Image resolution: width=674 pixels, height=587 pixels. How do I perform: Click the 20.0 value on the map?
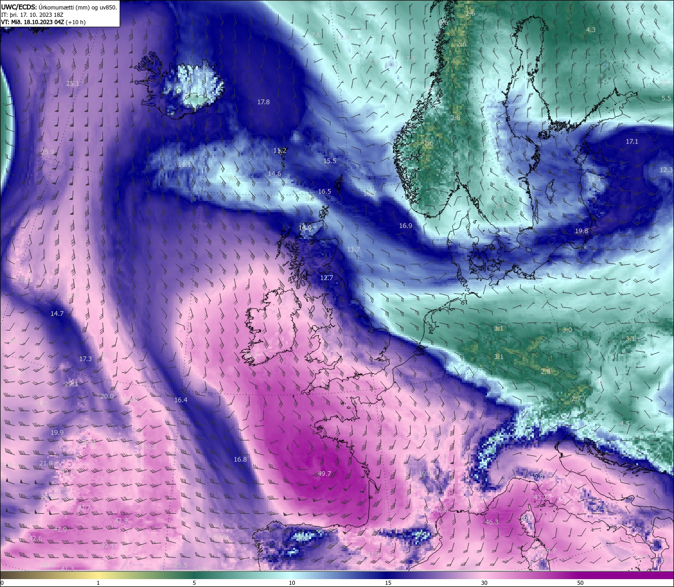[107, 396]
